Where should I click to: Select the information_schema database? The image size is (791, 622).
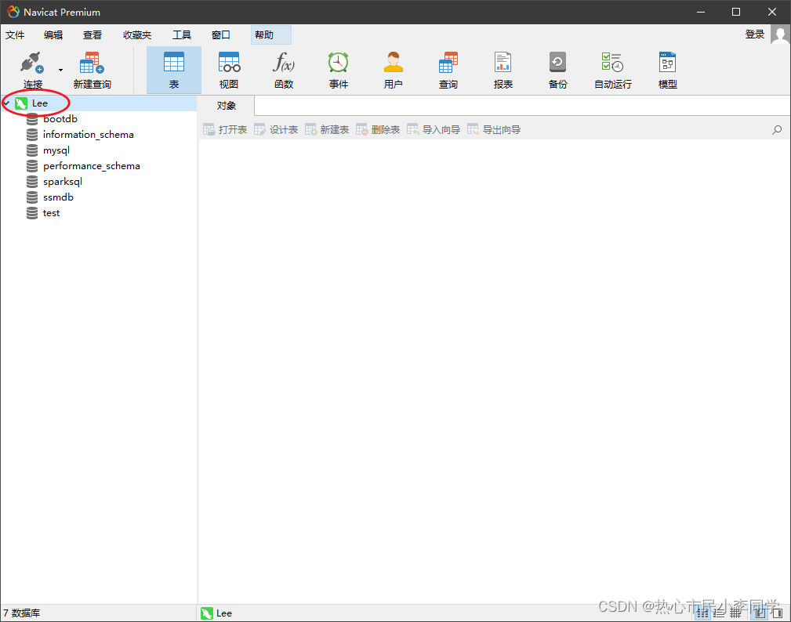(x=89, y=135)
